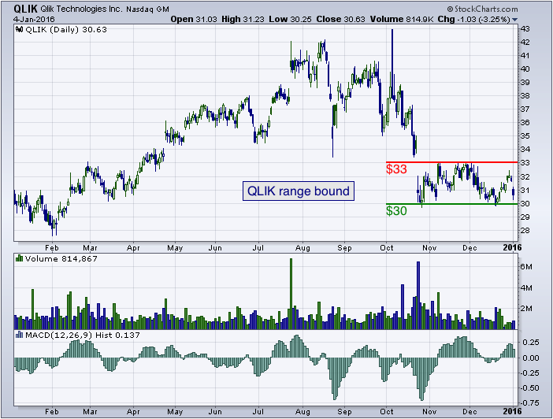Viewport: 553px width, 419px height.
Task: Click the 2016 label on price chart axis
Action: coord(512,247)
